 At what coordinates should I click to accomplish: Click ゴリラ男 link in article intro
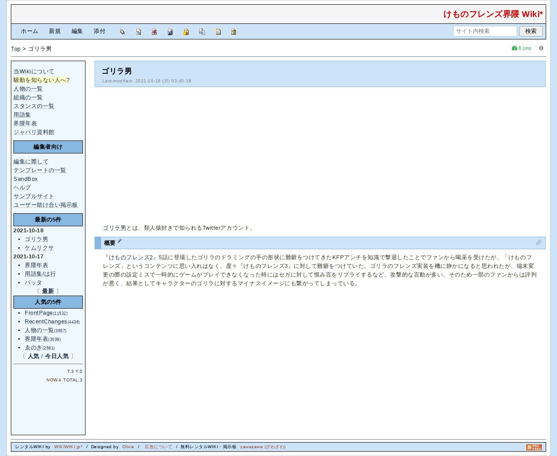tap(115, 228)
